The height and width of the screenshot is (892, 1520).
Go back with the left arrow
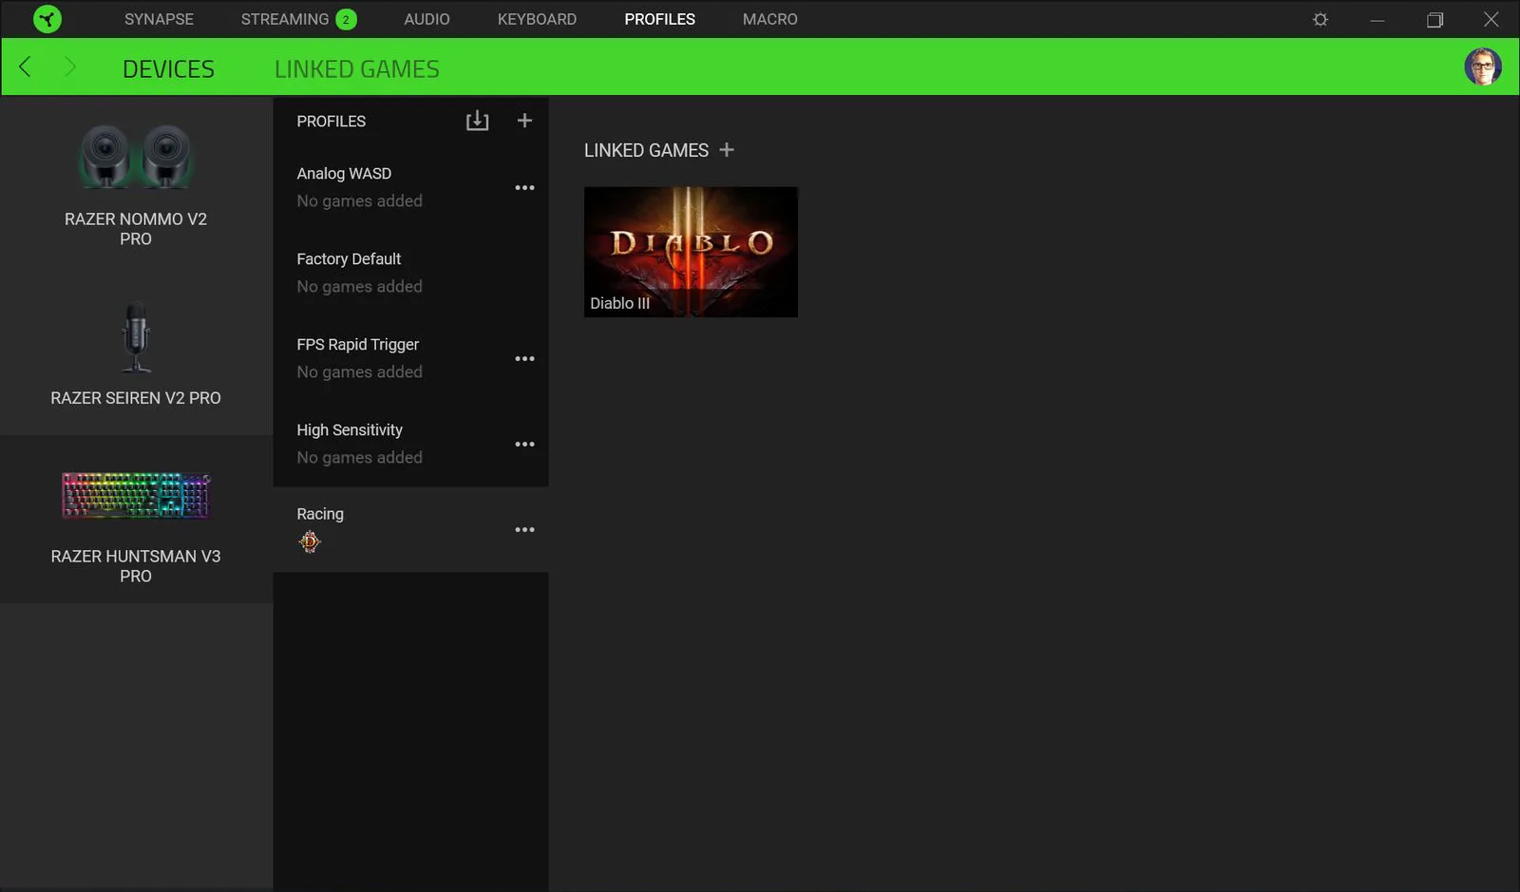[x=26, y=66]
